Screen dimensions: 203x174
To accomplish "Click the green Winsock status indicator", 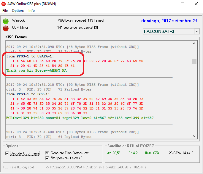I will point(6,21).
